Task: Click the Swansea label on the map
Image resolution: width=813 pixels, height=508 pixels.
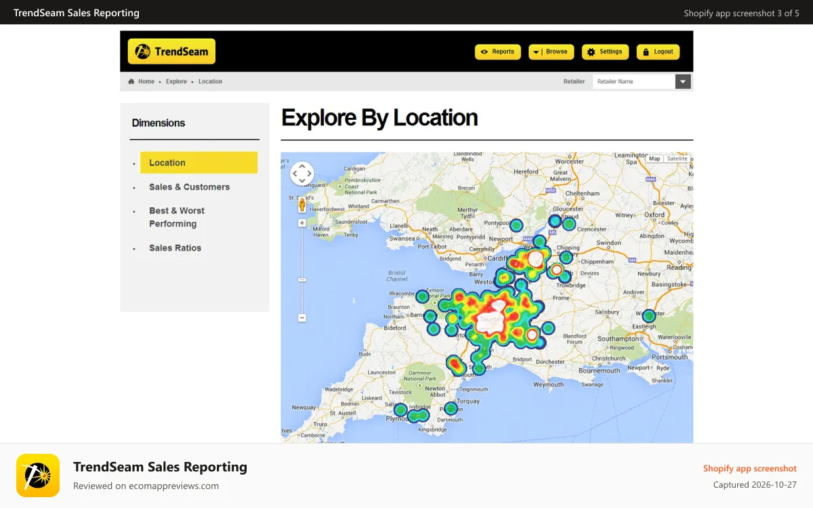Action: pos(401,238)
